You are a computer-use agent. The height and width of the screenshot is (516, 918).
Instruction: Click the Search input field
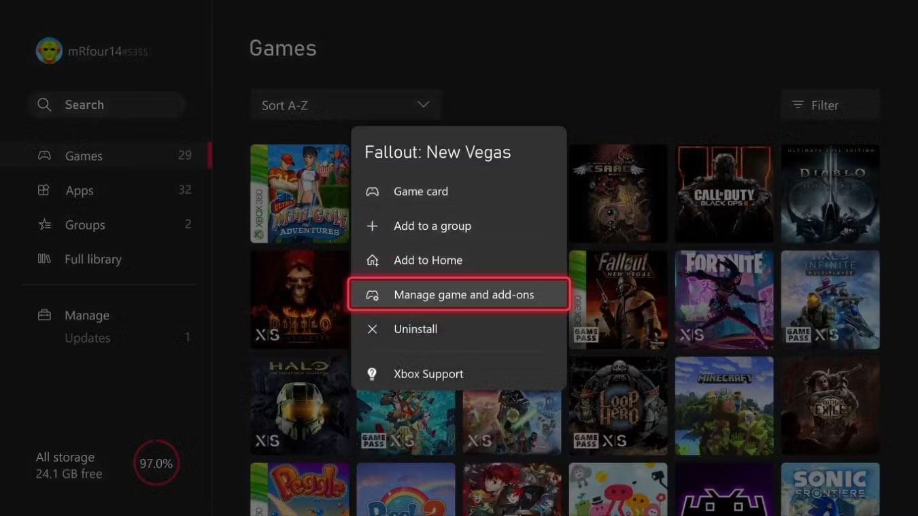[x=107, y=105]
